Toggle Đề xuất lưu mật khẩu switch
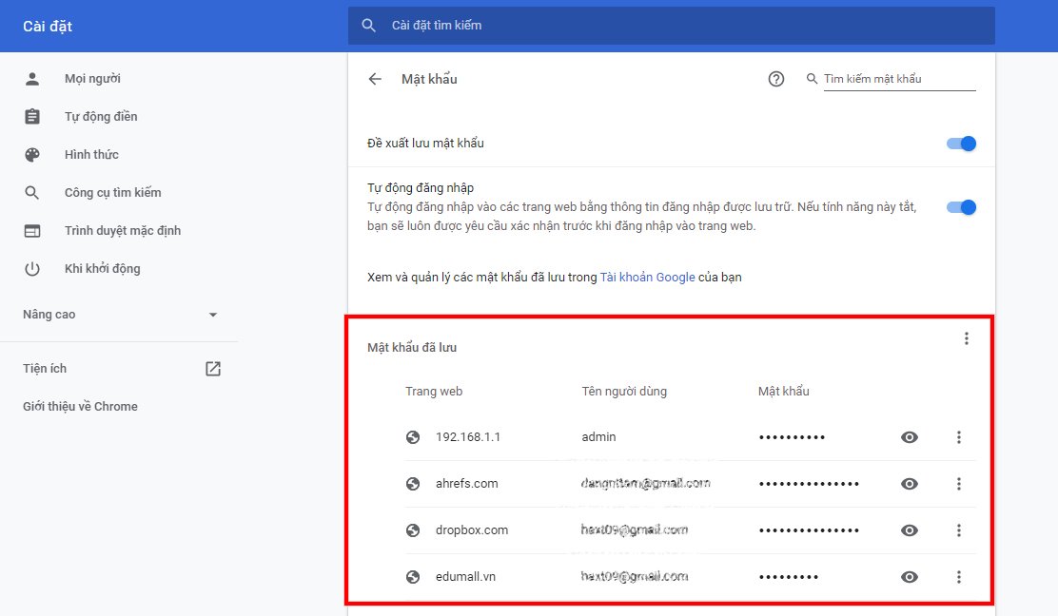1058x616 pixels. pos(962,144)
